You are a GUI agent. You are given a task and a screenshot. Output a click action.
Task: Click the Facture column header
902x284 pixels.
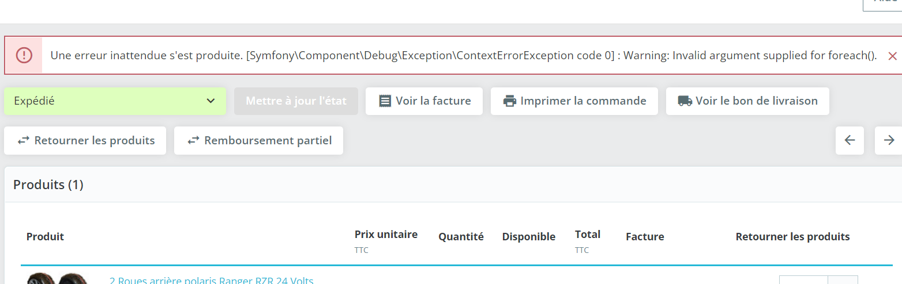pos(645,237)
